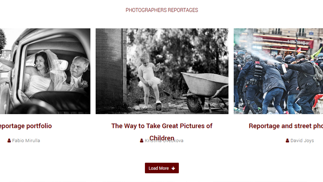Click the David Joys author name
Screen dimensions: 323x182
coord(302,140)
